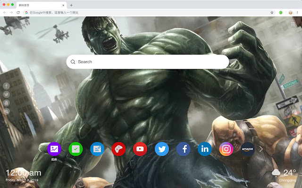This screenshot has height=188, width=302.
Task: Open a new browser tab
Action: (71, 5)
